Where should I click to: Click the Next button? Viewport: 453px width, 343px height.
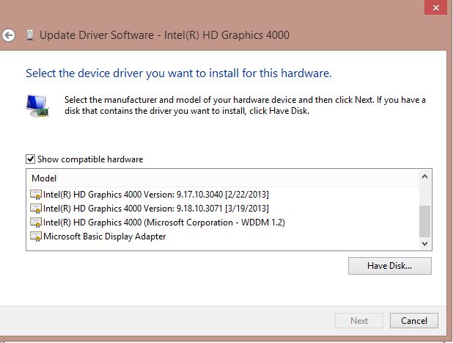[x=359, y=321]
